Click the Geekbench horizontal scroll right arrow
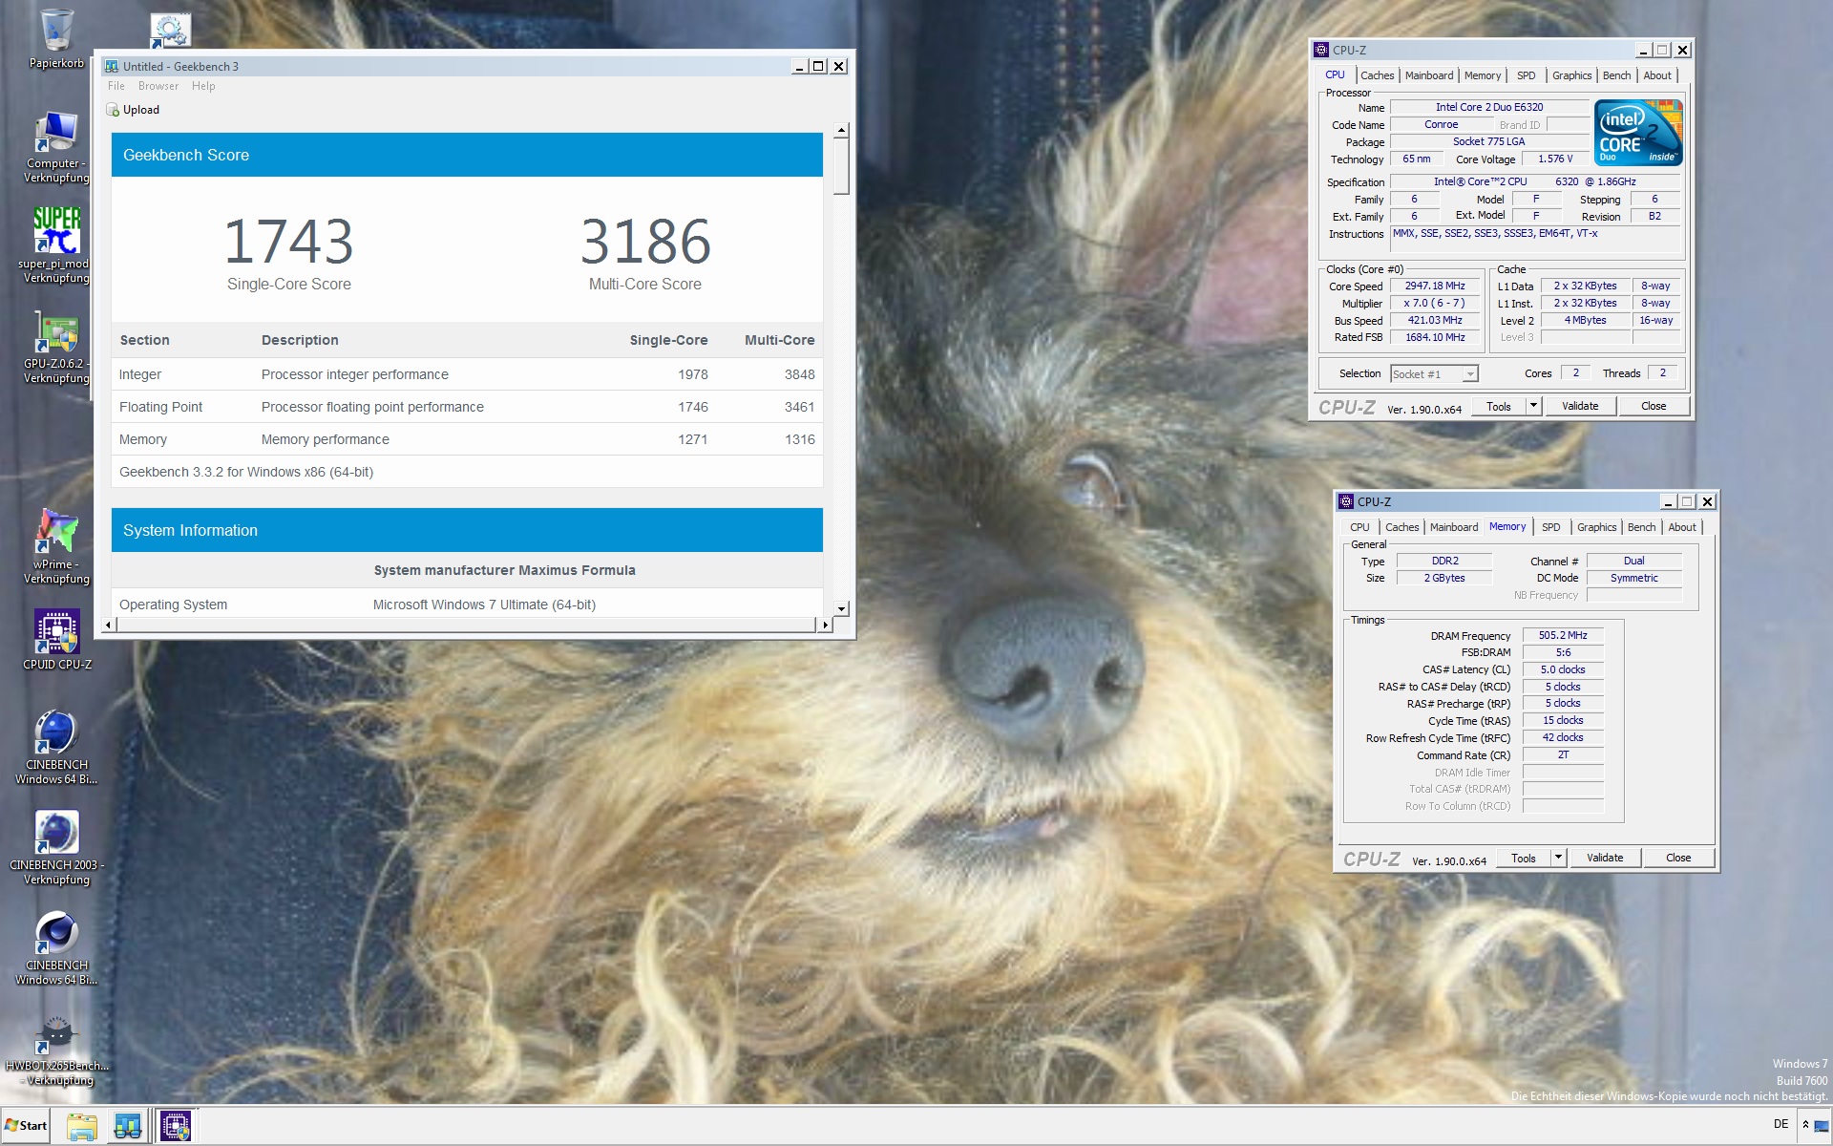 click(x=825, y=625)
